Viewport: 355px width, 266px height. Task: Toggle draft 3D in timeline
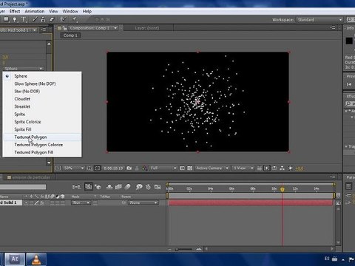tap(98, 187)
